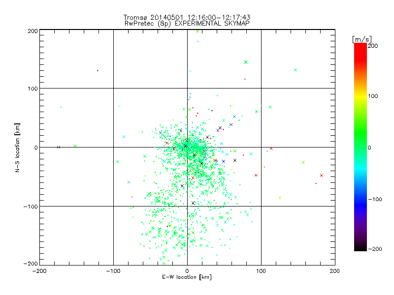394x295 pixels.
Task: Click the green middle of the colorbar near 0
Action: point(361,147)
